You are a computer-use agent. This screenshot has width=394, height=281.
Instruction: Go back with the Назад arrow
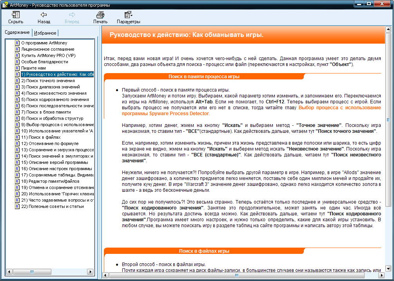point(44,15)
